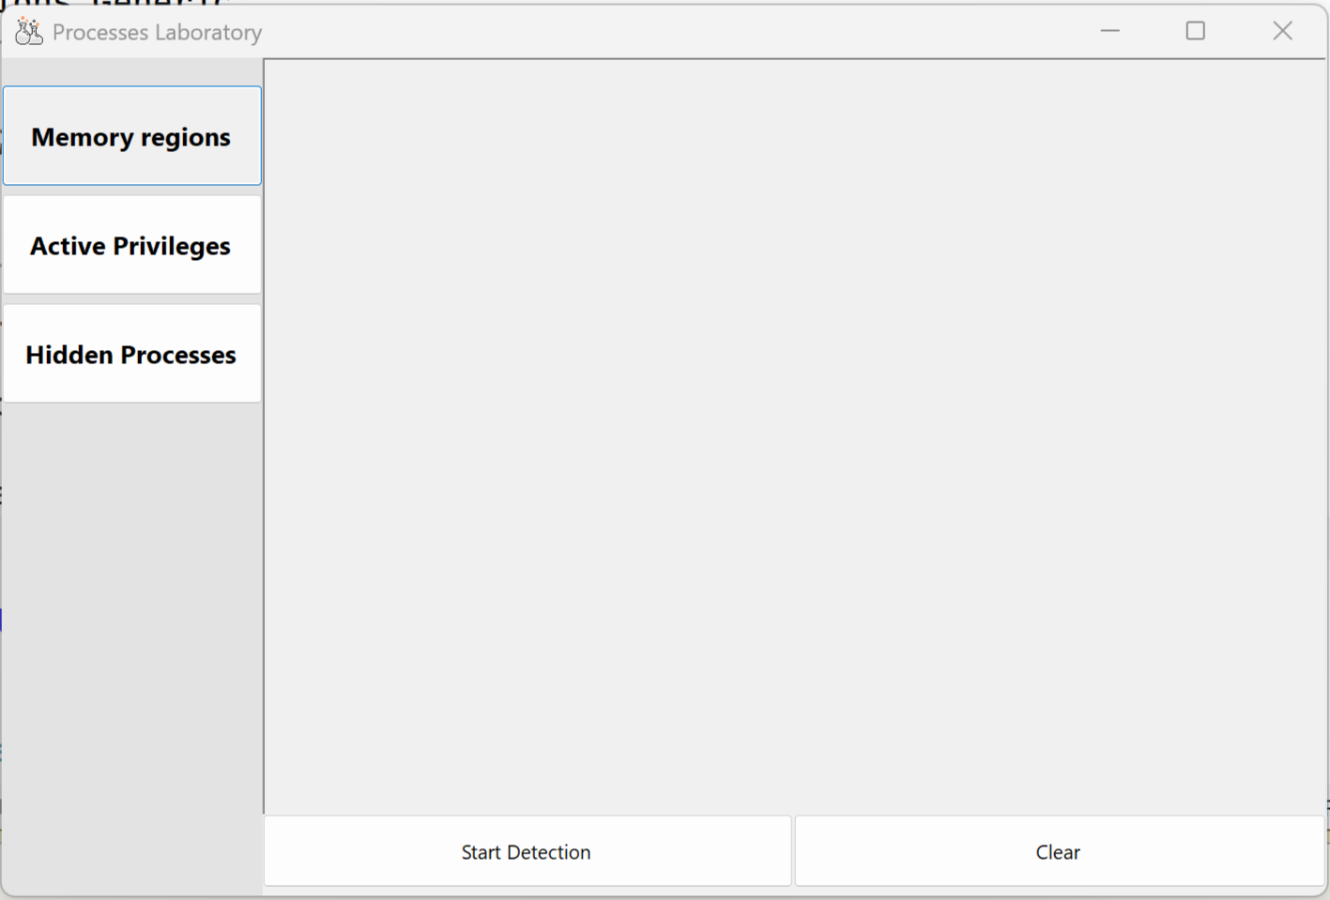1330x900 pixels.
Task: Launch detection from the bottom bar
Action: 526,851
